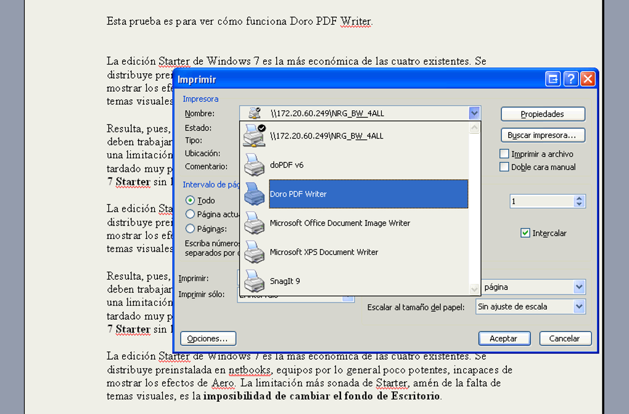Click the Doro PDF Writer printer icon
The width and height of the screenshot is (629, 414).
254,193
